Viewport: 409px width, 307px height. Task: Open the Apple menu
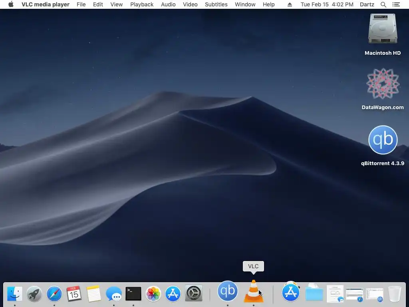[x=11, y=4]
